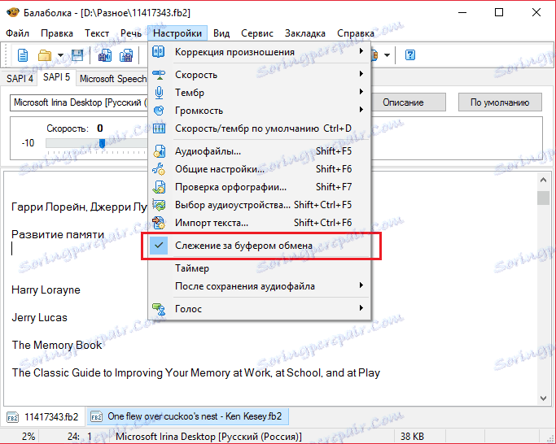Choose Выбор аудиоустройства... menu entry
This screenshot has width=556, height=444.
259,205
